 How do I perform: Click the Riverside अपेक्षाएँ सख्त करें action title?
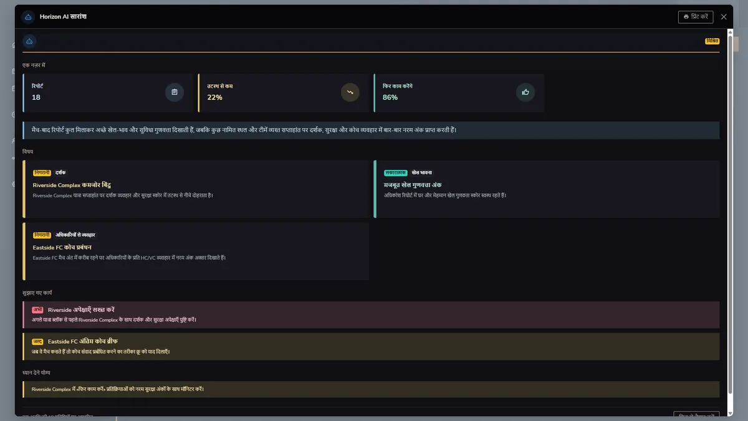81,309
